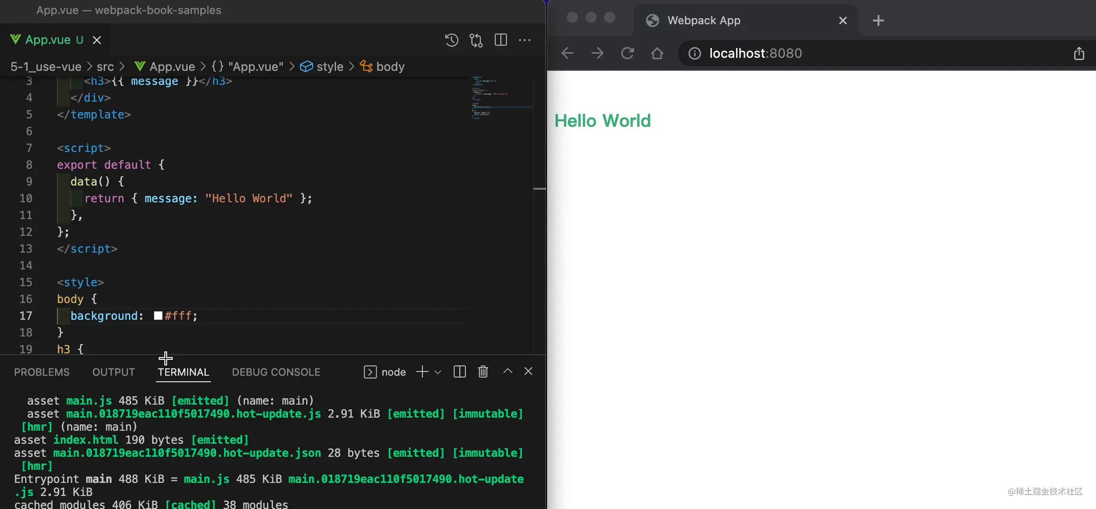Switch to the PROBLEMS tab
This screenshot has width=1096, height=509.
tap(42, 372)
